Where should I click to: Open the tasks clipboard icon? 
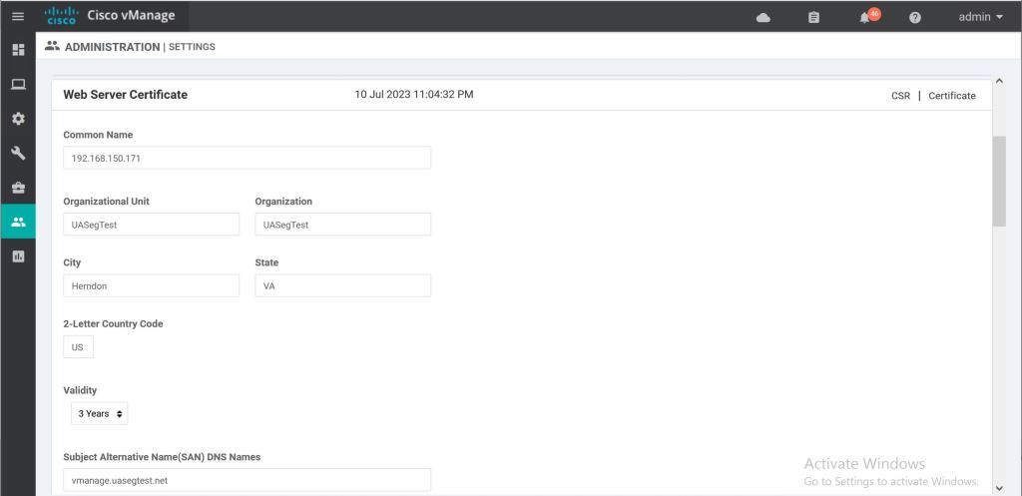coord(813,17)
